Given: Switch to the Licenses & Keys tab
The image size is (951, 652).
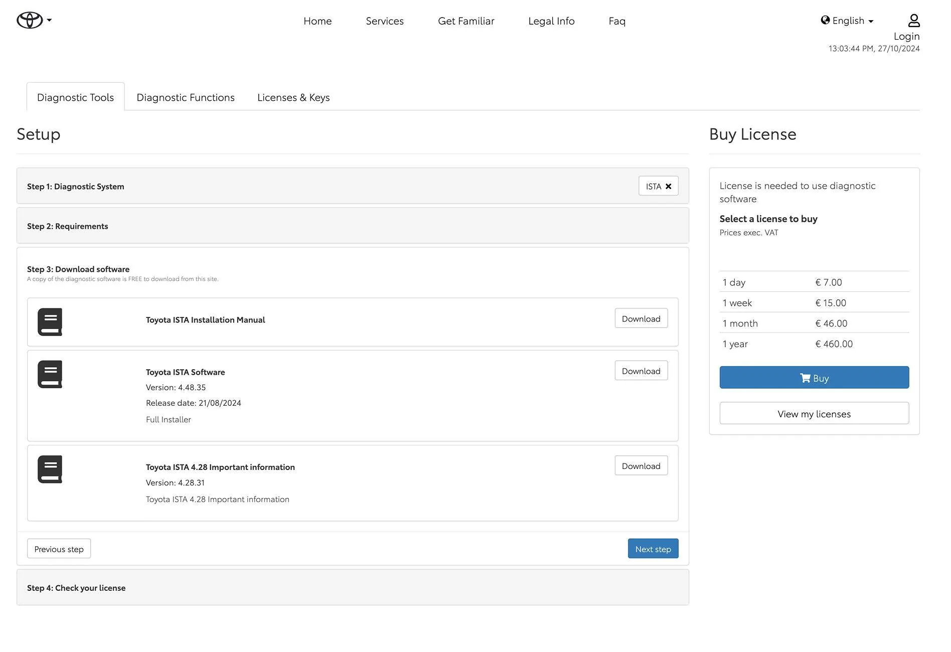Looking at the screenshot, I should tap(293, 97).
